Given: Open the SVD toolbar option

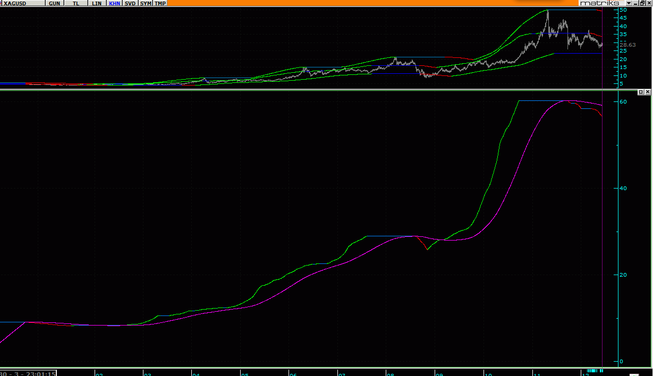Looking at the screenshot, I should 130,3.
